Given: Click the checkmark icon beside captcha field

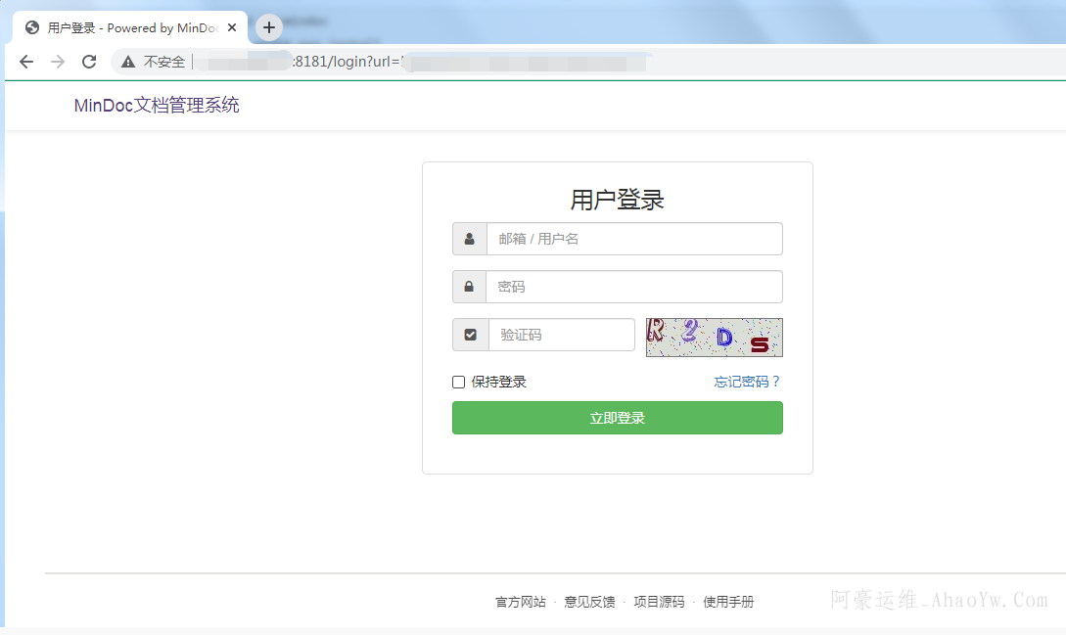Looking at the screenshot, I should 470,335.
